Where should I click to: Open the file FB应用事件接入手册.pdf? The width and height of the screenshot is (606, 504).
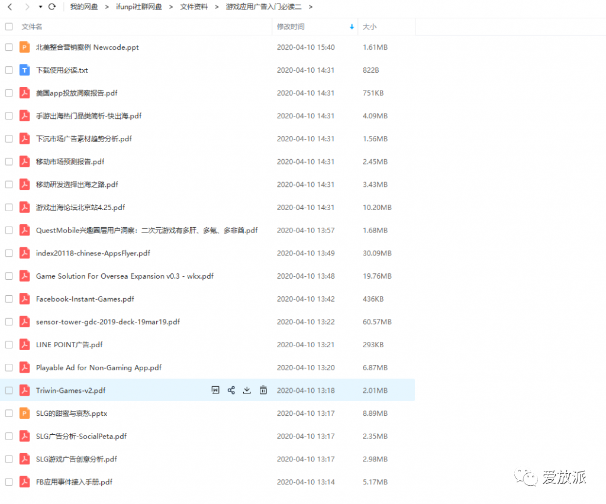point(74,482)
